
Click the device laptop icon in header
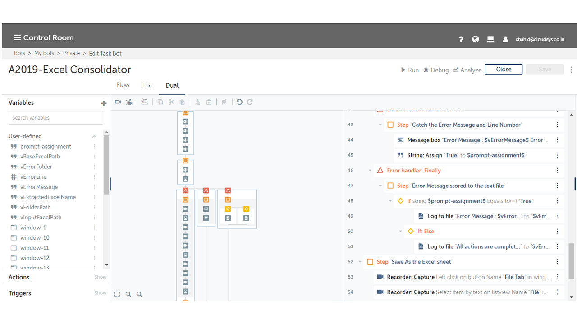pyautogui.click(x=490, y=39)
